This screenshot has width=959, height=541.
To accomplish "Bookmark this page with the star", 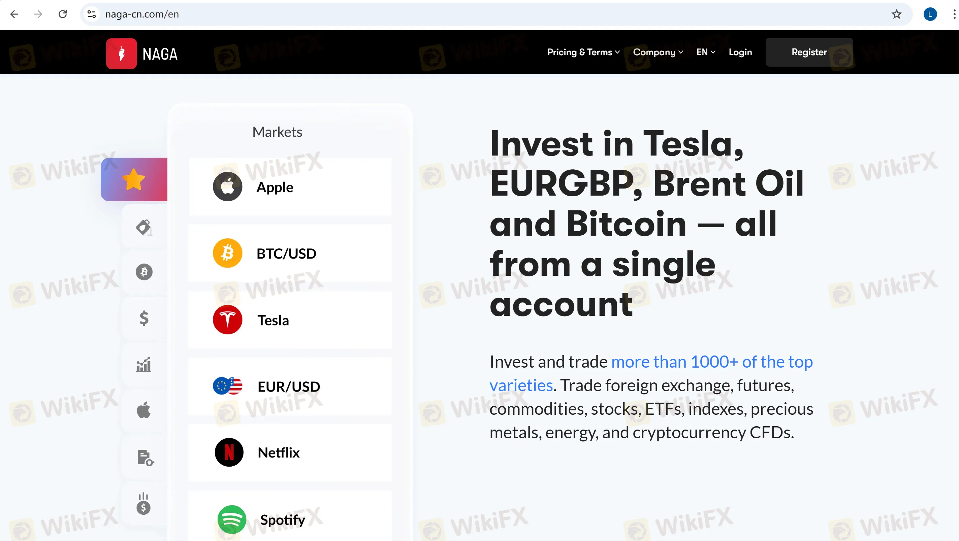I will (896, 14).
